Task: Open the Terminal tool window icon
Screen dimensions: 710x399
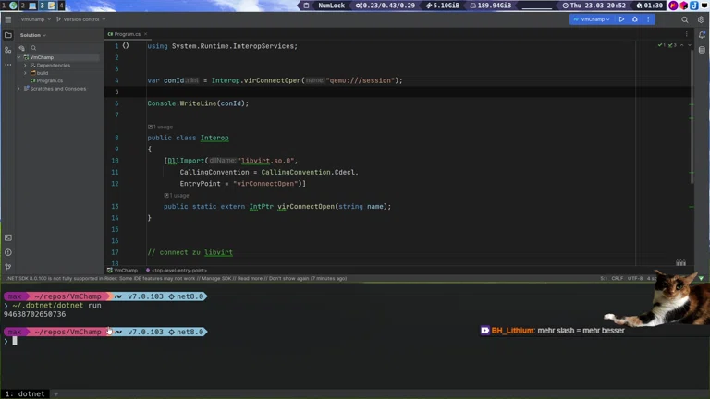Action: click(x=8, y=237)
